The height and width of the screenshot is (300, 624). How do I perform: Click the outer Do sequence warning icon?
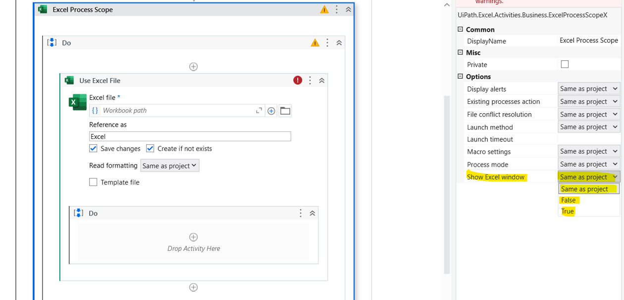(315, 43)
